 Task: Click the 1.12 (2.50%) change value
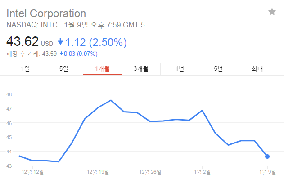coord(96,42)
